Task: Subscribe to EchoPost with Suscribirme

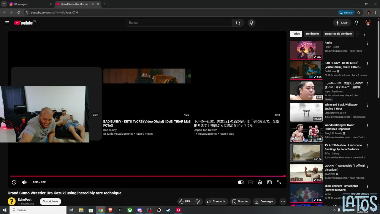Action: (x=50, y=202)
